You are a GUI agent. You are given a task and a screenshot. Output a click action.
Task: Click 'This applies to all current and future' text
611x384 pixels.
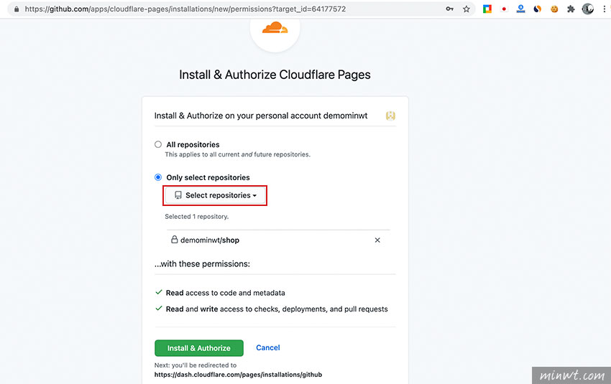pos(238,154)
